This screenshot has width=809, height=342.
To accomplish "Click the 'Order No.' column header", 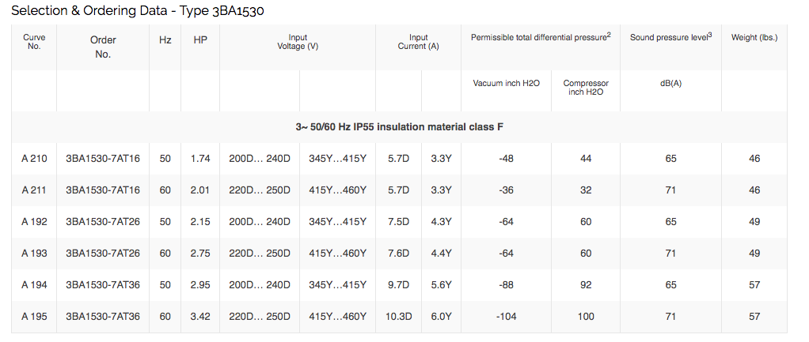I will (103, 47).
